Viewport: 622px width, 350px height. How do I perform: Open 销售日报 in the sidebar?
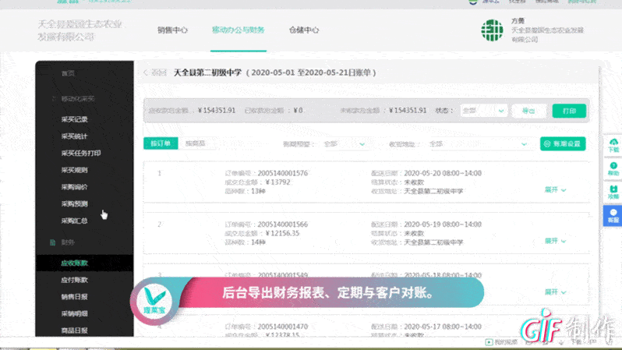click(x=75, y=297)
